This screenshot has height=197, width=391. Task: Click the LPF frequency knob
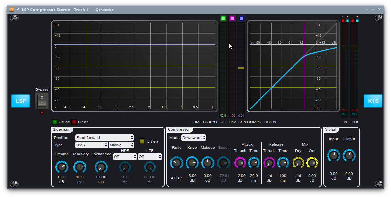click(x=150, y=167)
